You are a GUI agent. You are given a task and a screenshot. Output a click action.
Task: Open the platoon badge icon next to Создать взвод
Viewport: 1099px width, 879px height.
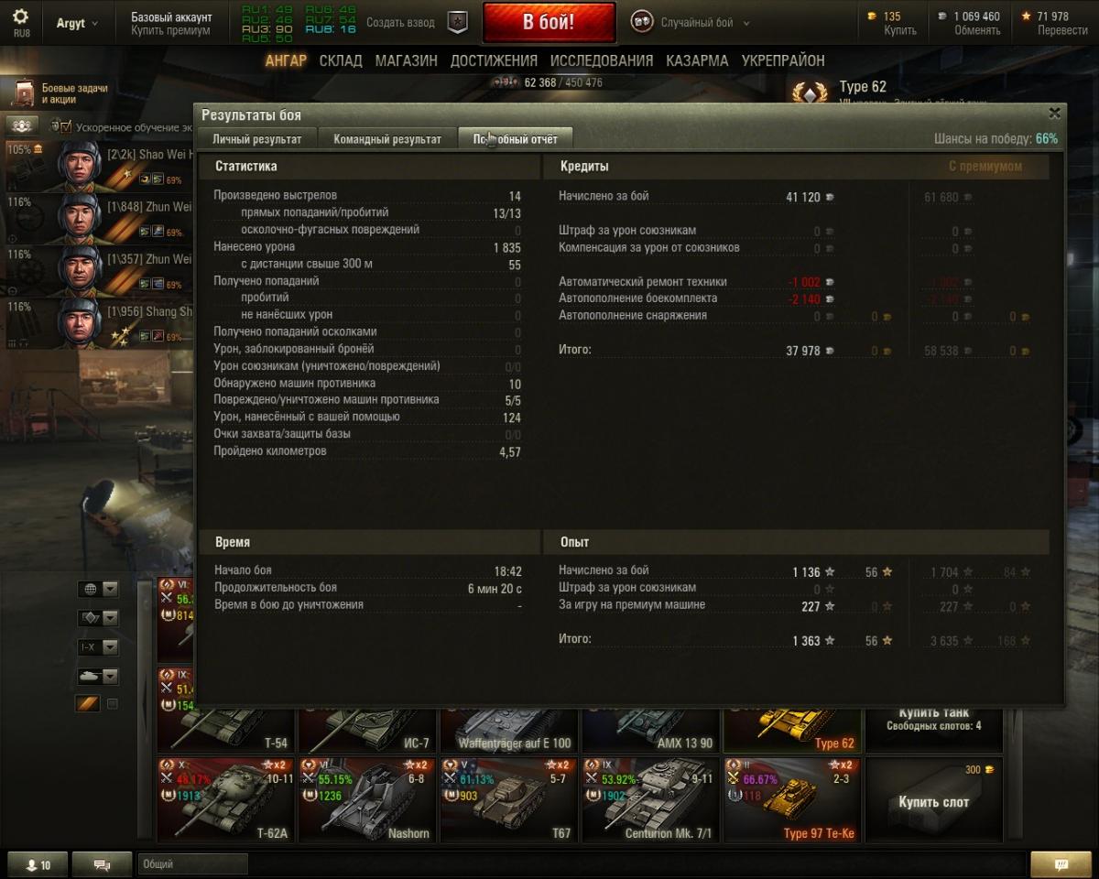457,23
